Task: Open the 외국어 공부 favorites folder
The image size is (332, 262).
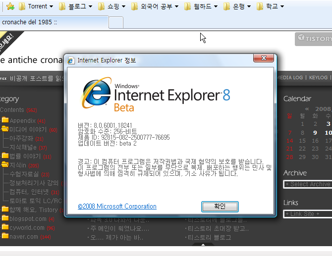Action: coord(155,6)
